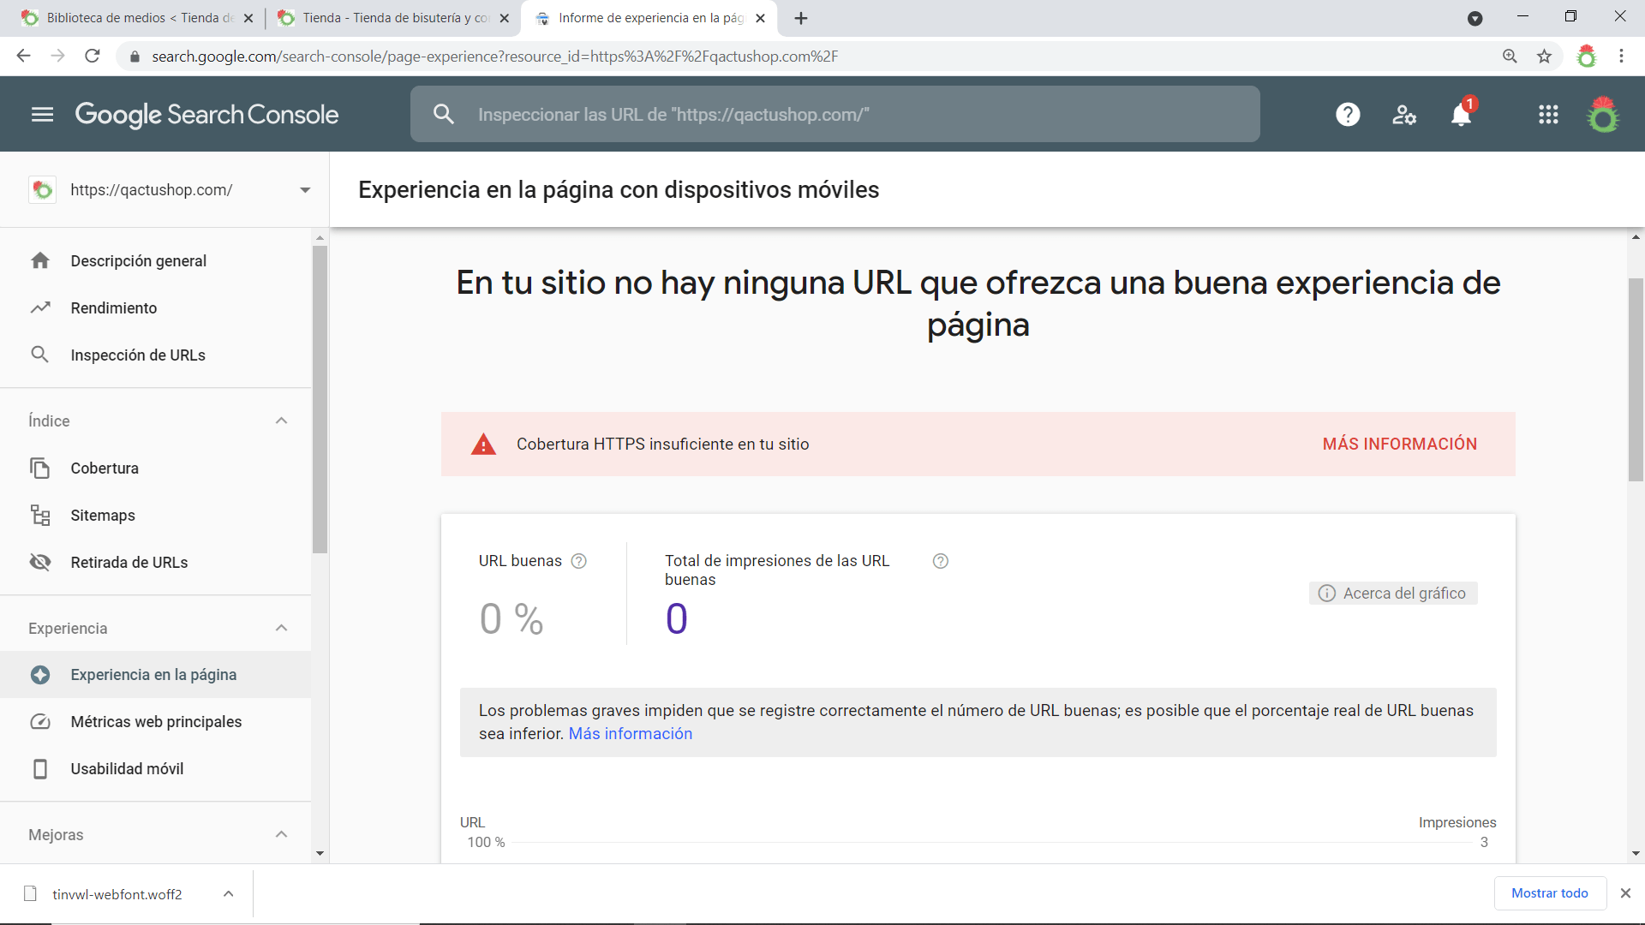Click the search magnifier icon in inspection bar

tap(443, 114)
